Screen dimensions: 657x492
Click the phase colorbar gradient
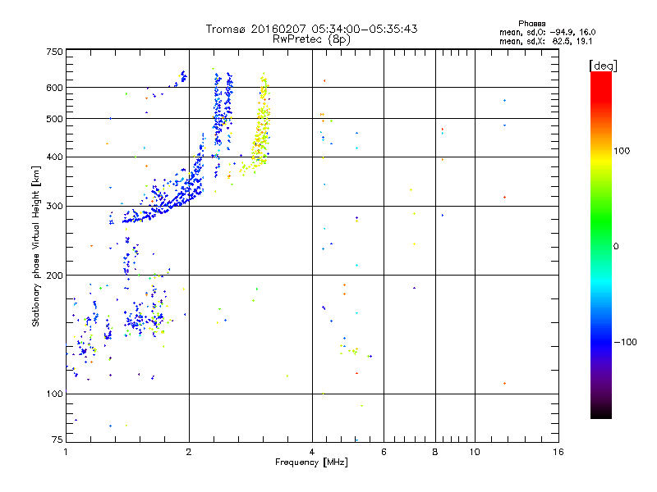point(601,244)
